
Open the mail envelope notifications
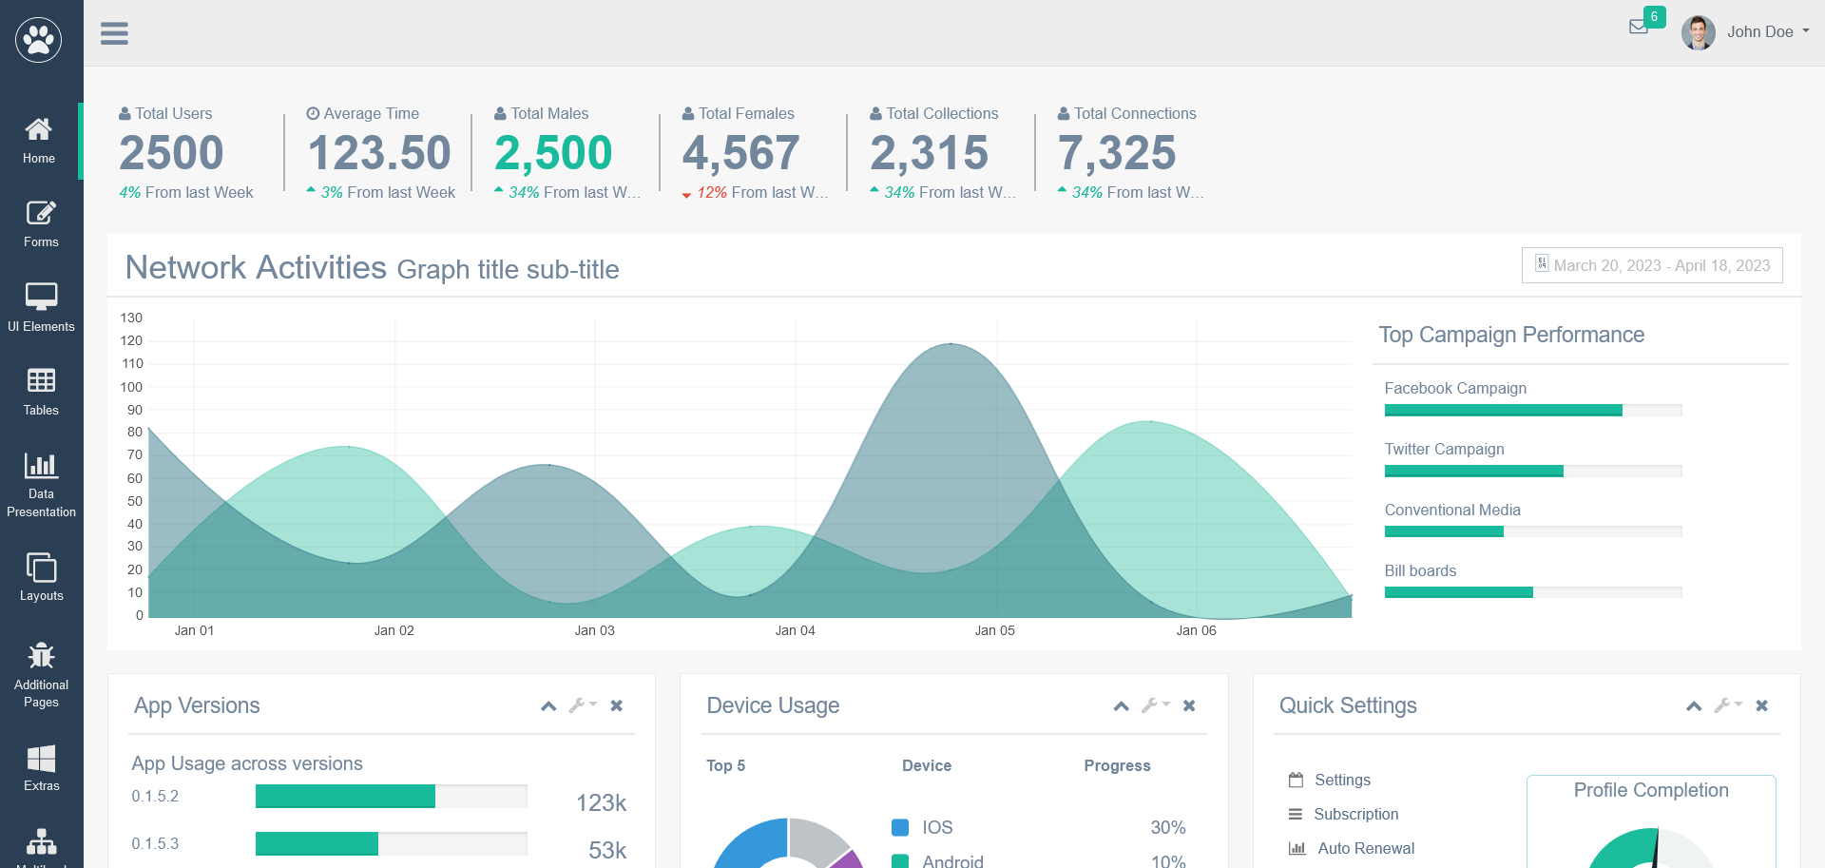1639,27
